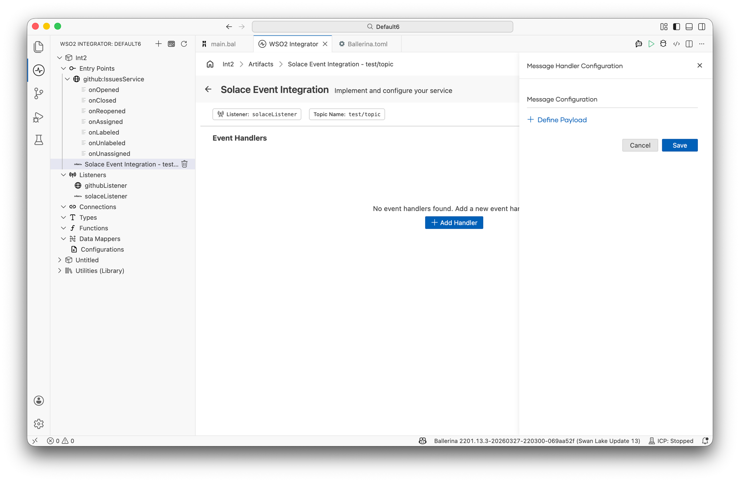Switch to main.bal tab
This screenshot has height=482, width=740.
pos(223,44)
